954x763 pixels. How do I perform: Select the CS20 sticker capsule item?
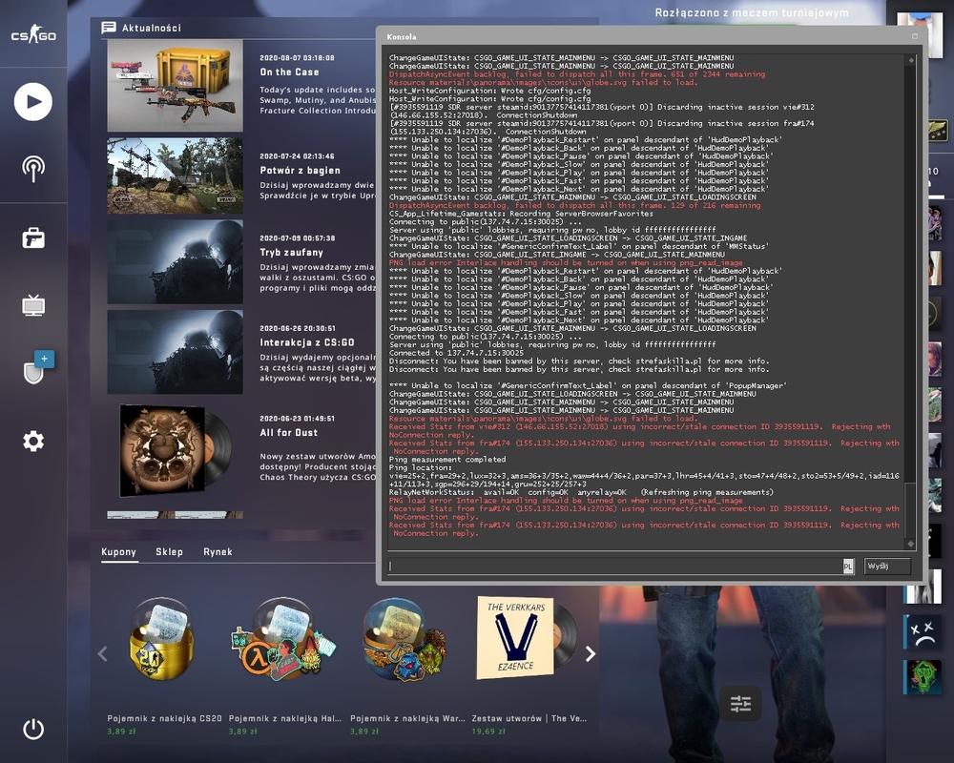pos(162,639)
